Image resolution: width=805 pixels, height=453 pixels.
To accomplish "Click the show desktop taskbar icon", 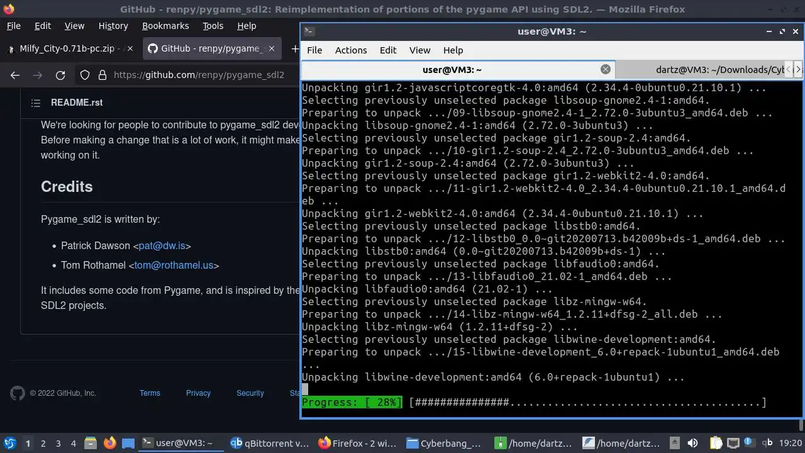I will point(128,443).
